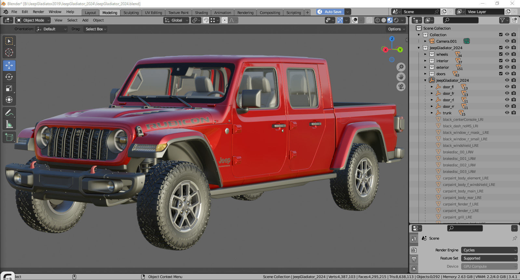
Task: Switch to the UV Editing workspace tab
Action: click(153, 13)
